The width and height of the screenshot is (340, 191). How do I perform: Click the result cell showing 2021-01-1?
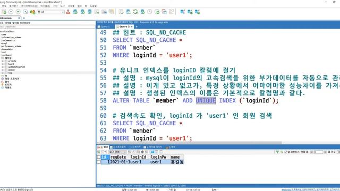click(120, 162)
